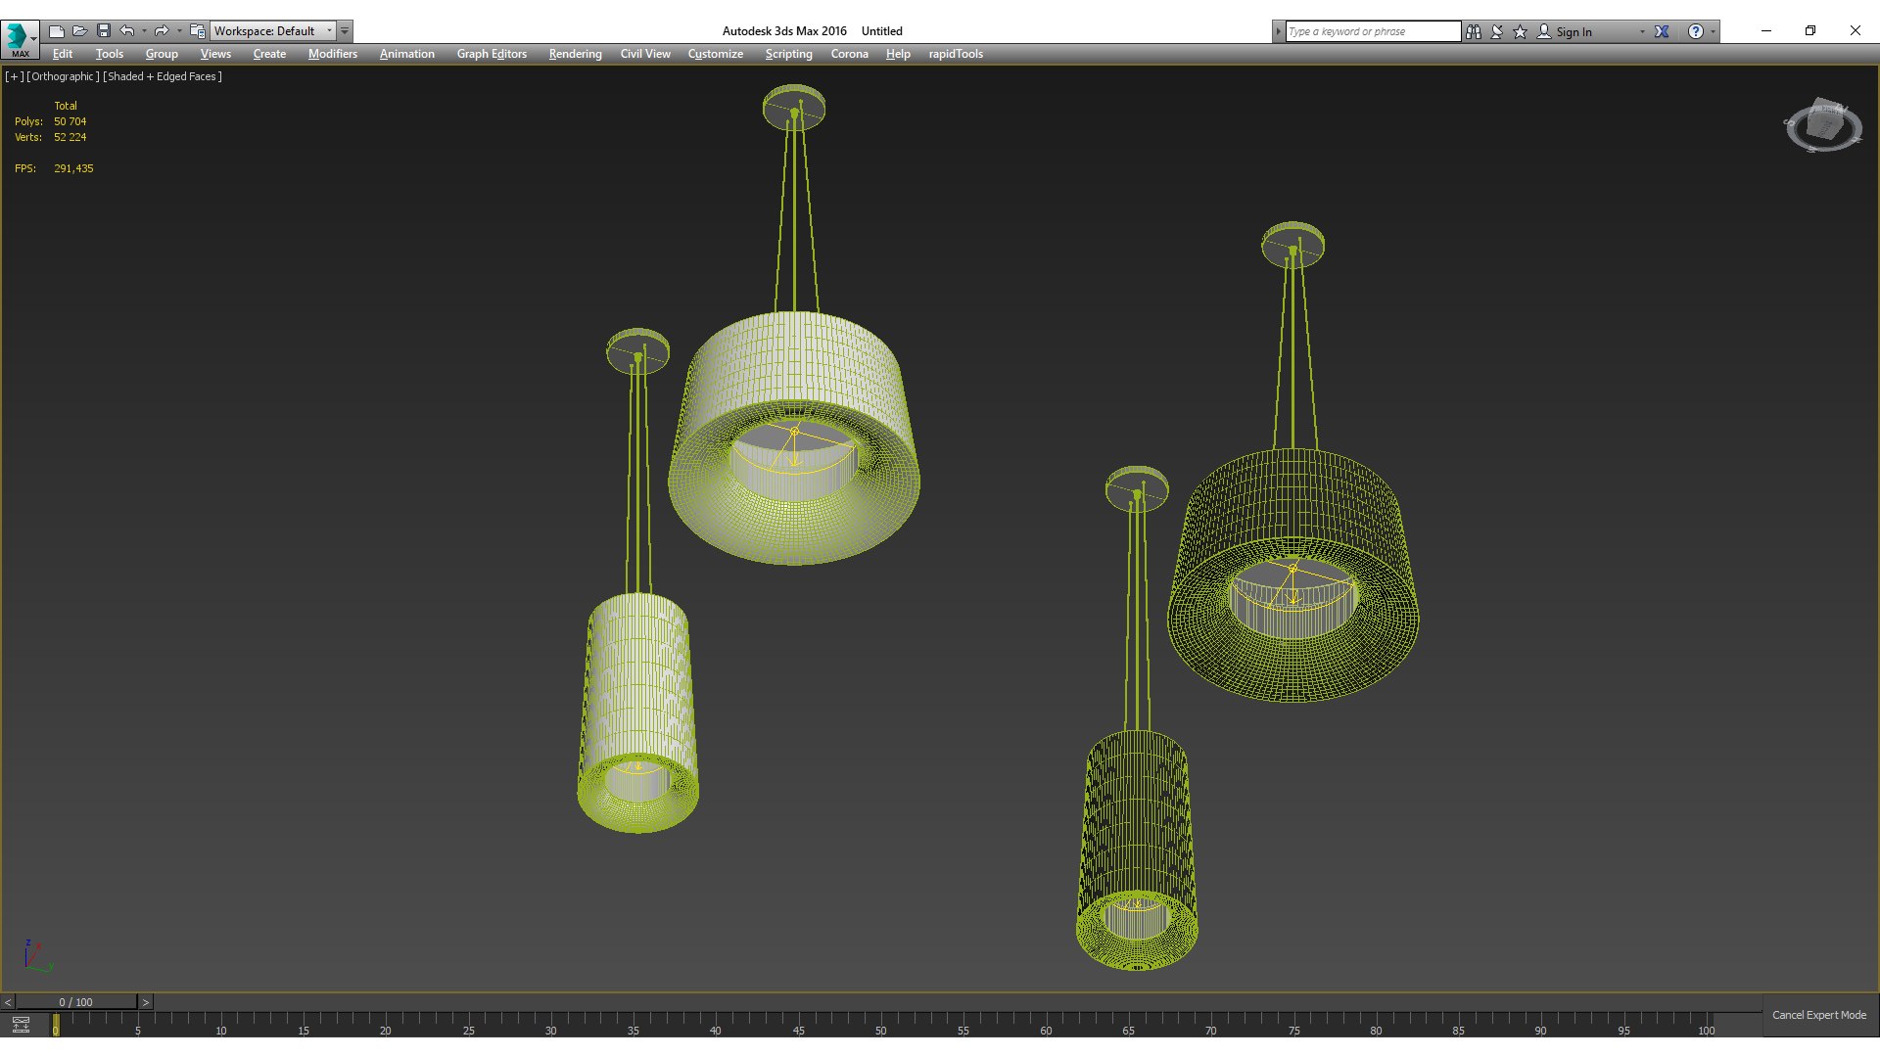The height and width of the screenshot is (1057, 1880).
Task: Expand the Redo history dropdown arrow
Action: 179,31
